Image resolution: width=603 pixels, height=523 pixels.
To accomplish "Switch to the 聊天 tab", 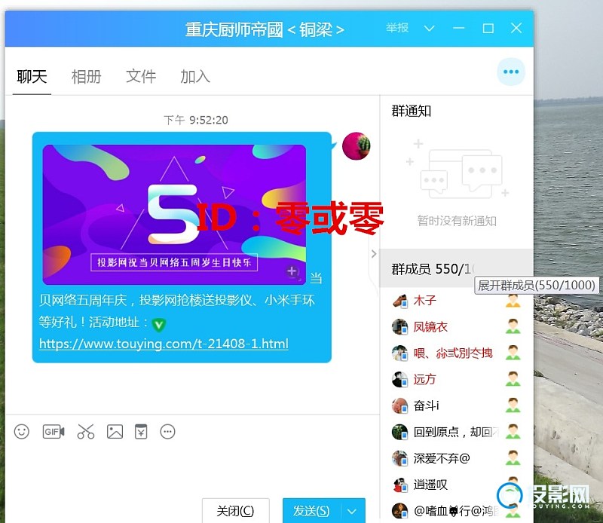I will pos(32,77).
